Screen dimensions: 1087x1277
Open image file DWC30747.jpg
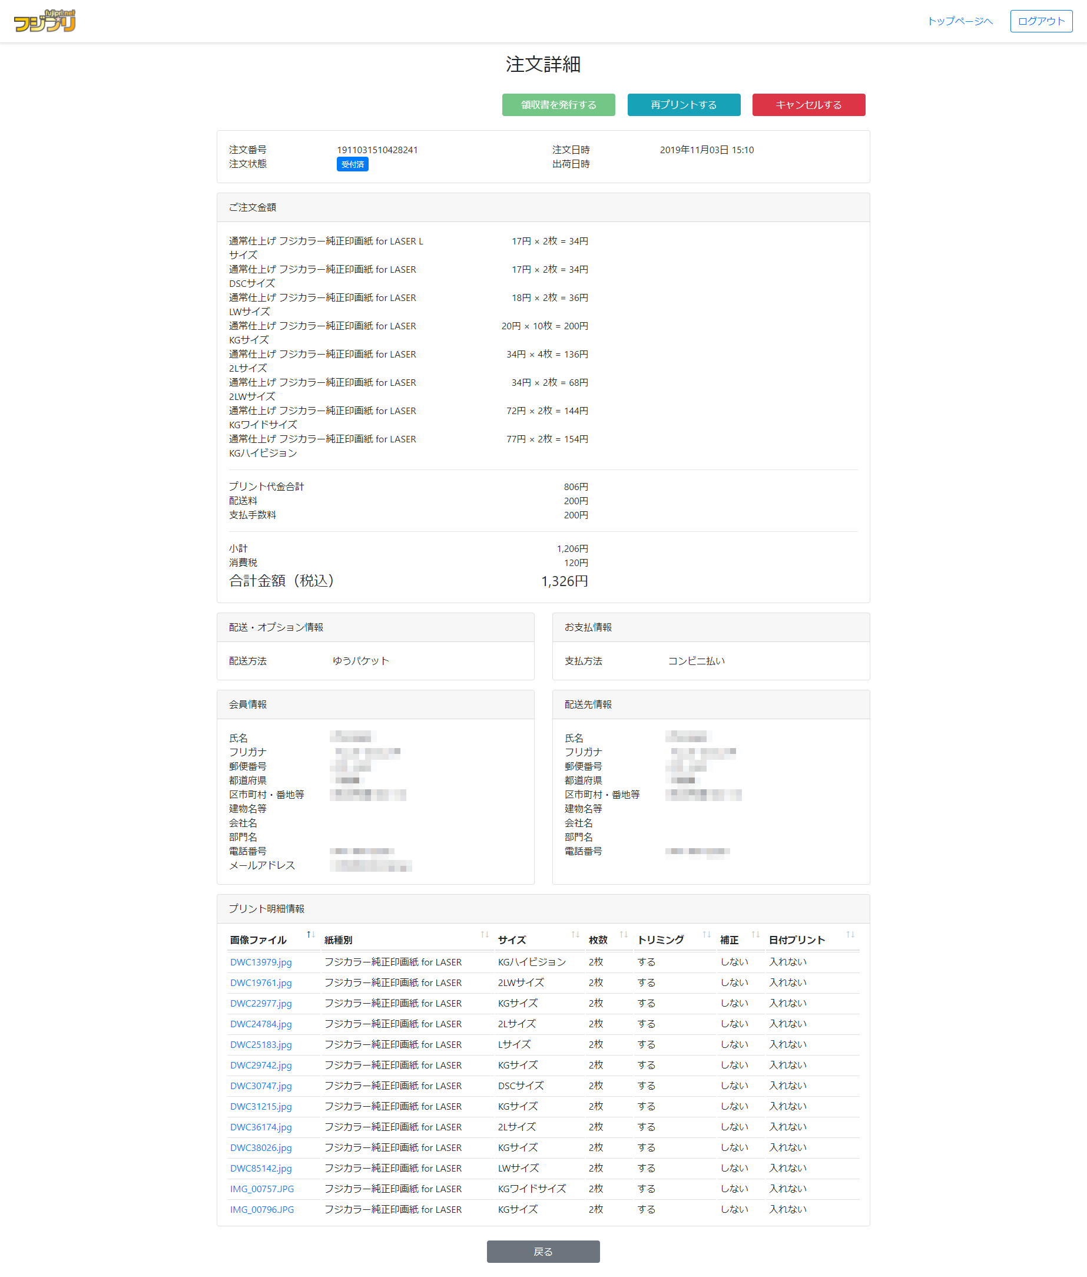[261, 1086]
